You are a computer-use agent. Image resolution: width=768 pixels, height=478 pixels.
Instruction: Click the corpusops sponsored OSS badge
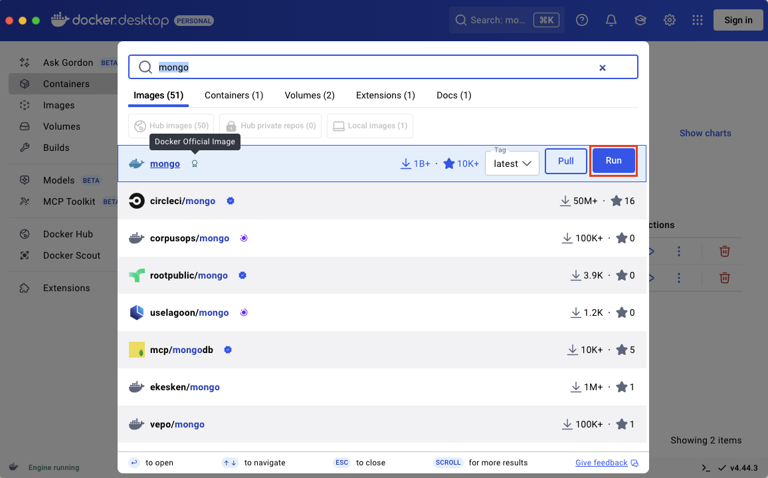[x=244, y=238]
